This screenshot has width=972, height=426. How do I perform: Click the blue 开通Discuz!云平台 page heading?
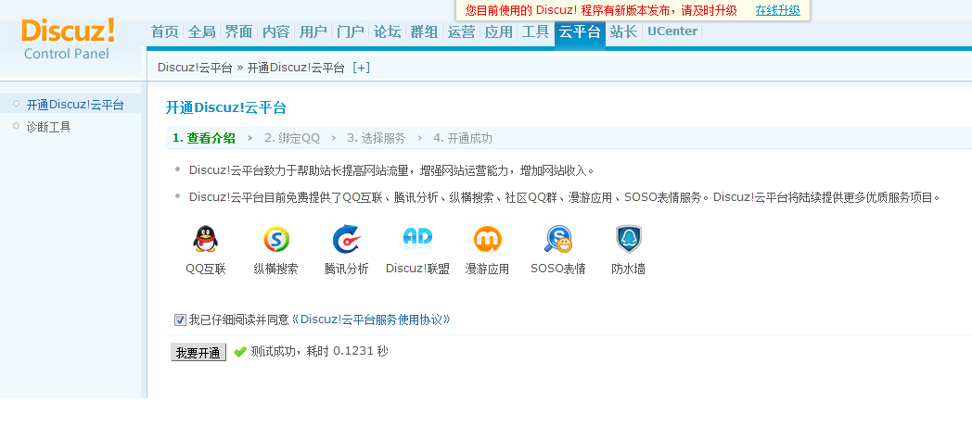225,107
